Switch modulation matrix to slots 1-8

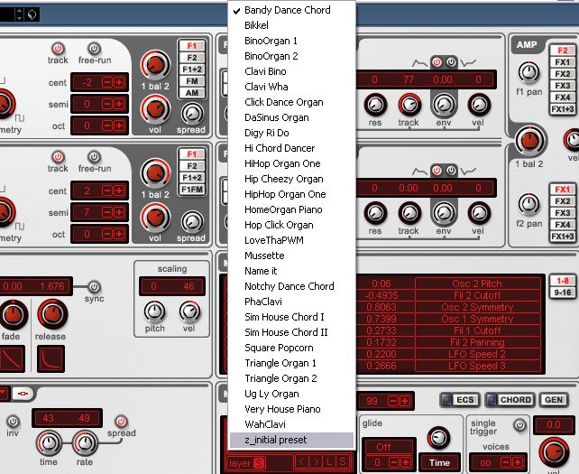tap(563, 281)
